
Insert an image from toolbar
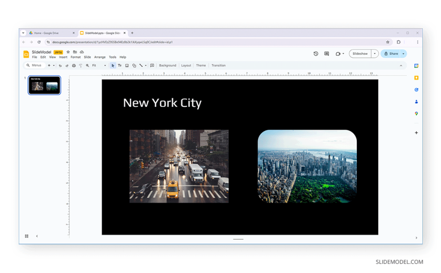coord(127,65)
